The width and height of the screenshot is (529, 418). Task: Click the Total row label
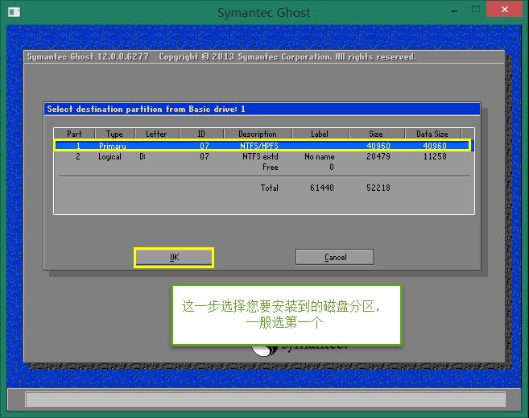[x=269, y=188]
